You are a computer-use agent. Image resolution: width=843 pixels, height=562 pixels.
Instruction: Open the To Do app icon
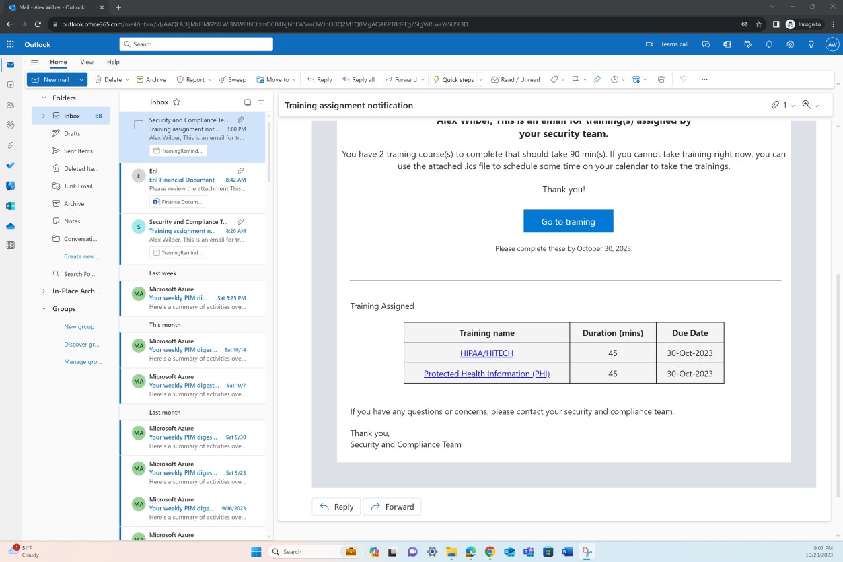pos(9,166)
